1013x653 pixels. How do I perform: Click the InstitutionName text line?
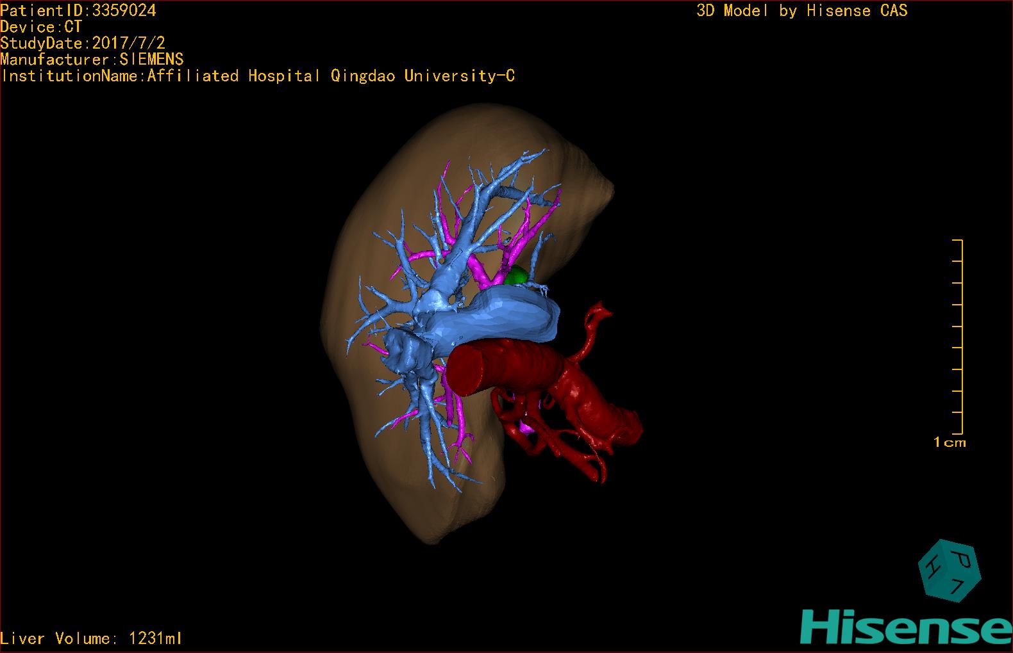pyautogui.click(x=258, y=76)
